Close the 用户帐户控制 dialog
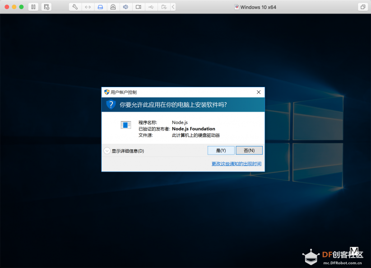This screenshot has height=268, width=371. tap(259, 92)
